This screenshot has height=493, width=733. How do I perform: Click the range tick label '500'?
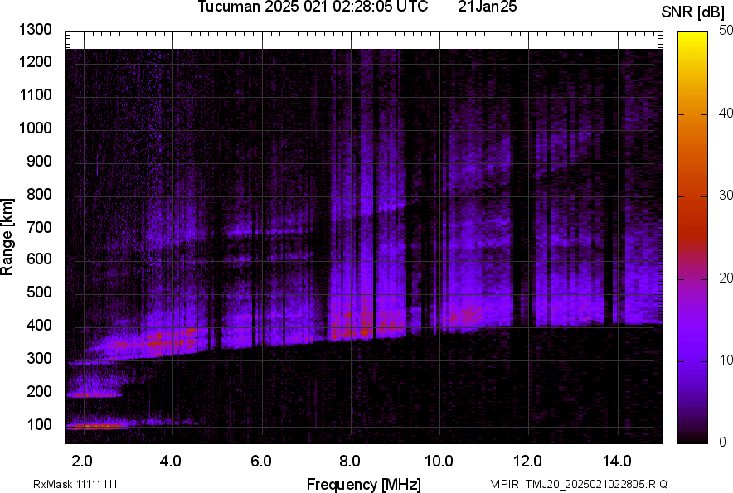click(39, 292)
